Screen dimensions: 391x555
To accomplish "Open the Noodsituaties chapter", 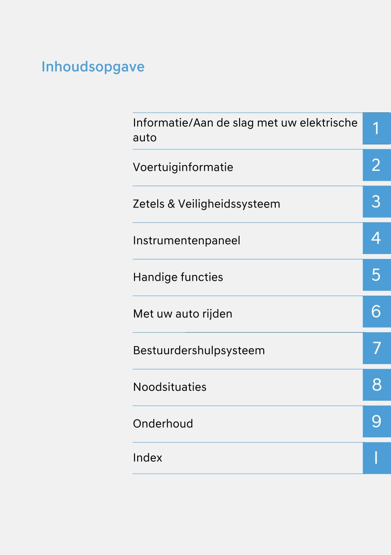I will 170,387.
